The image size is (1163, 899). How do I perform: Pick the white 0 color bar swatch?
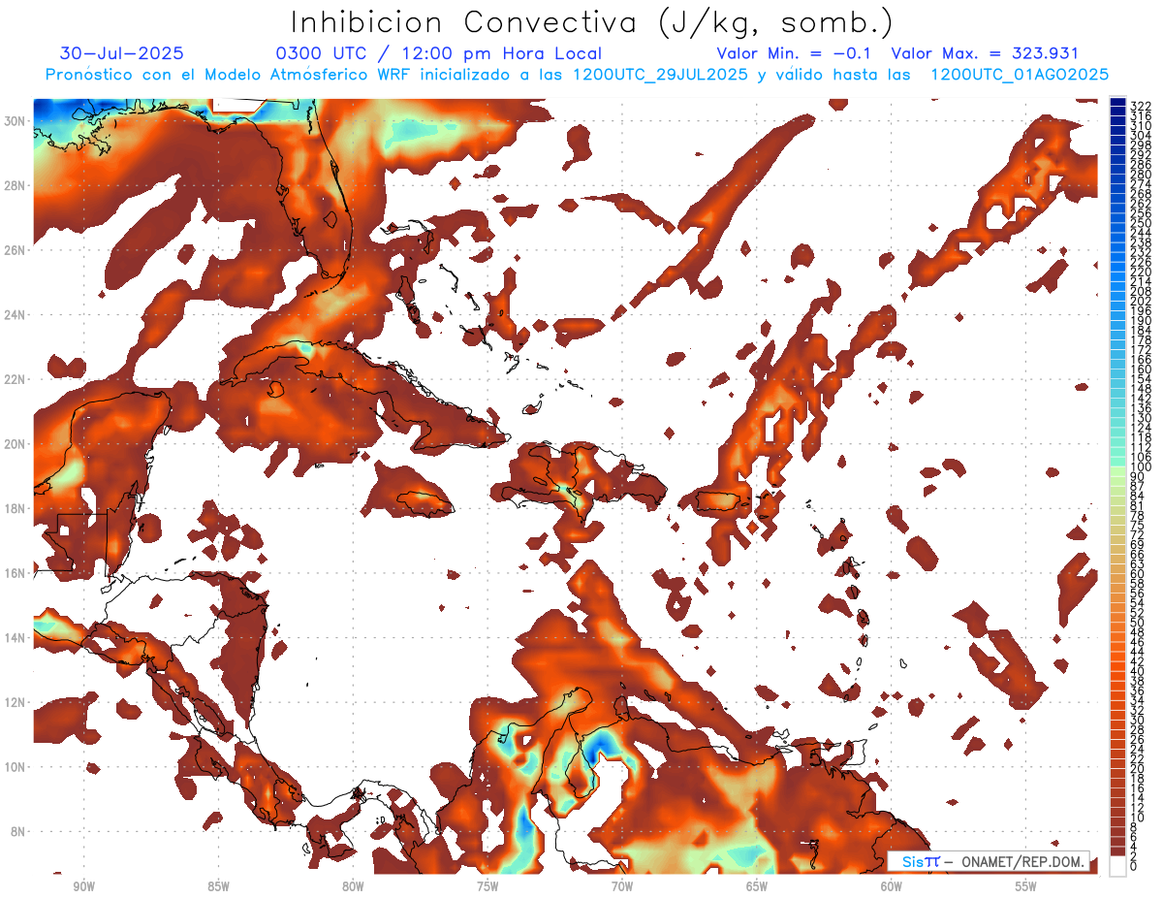(x=1118, y=866)
